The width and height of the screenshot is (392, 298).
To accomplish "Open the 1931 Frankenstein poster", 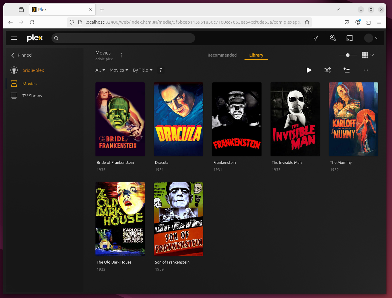I will pos(237,119).
